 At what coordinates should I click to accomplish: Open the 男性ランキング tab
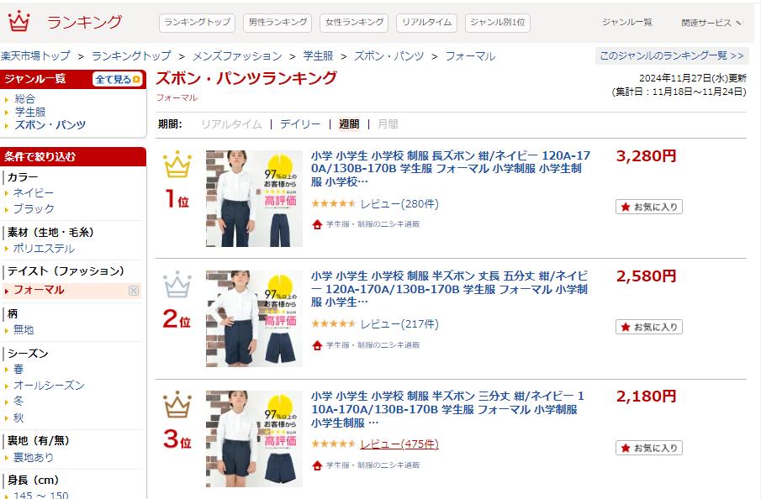(277, 23)
